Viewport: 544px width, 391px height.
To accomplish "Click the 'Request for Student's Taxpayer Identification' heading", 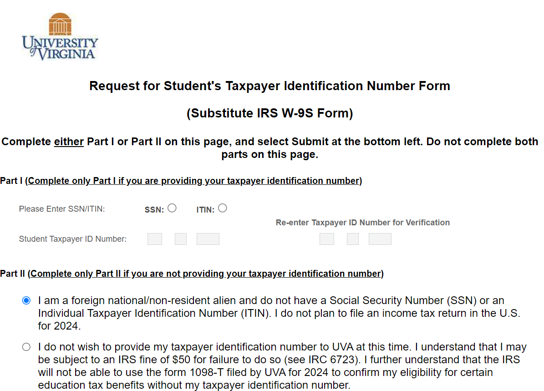I will tap(269, 86).
